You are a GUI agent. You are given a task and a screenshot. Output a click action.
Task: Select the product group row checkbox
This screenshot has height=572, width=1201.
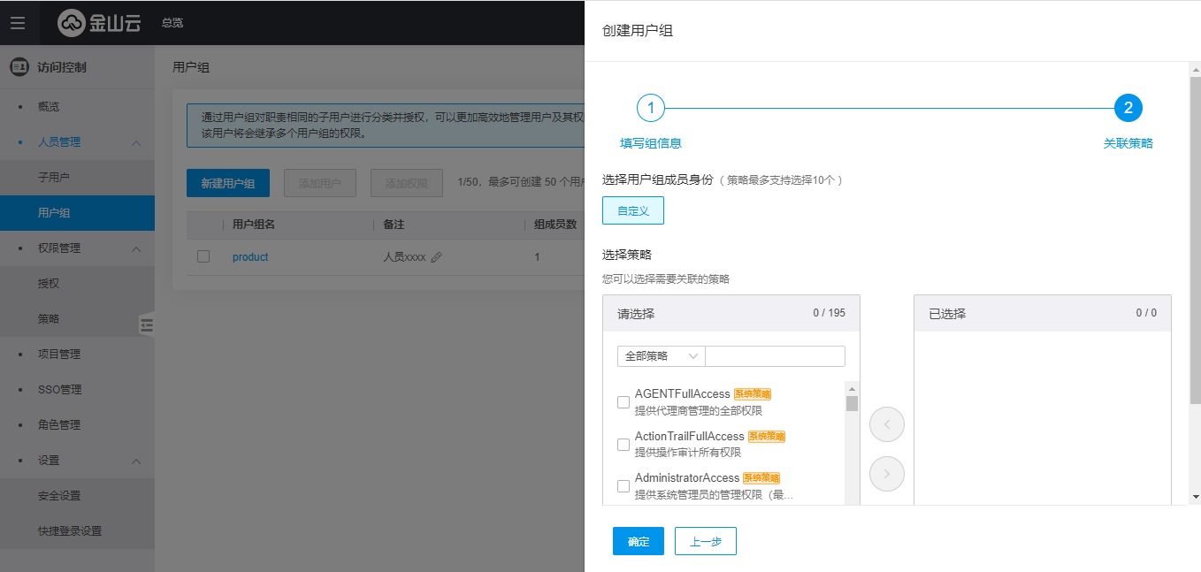(203, 256)
